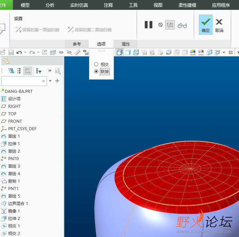
Task: Click the stacked folders tab icon
Action: point(6,61)
